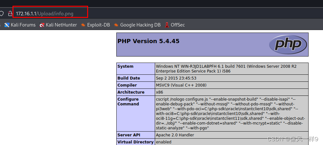
Task: Click the Architecture row label
Action: pos(131,92)
